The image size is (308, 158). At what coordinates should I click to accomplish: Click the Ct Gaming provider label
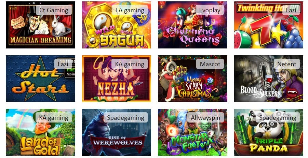[x=54, y=10]
